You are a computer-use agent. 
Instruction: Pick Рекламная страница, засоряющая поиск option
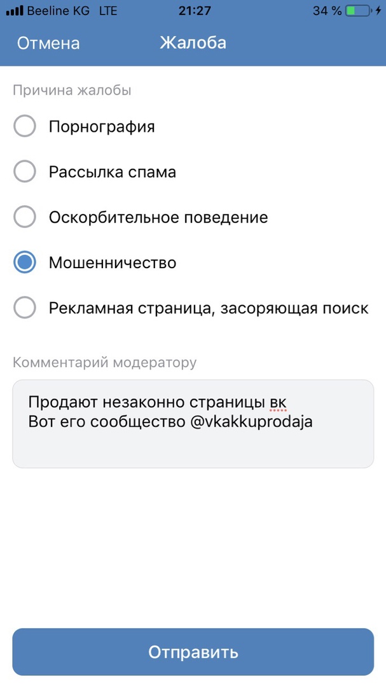coord(25,308)
